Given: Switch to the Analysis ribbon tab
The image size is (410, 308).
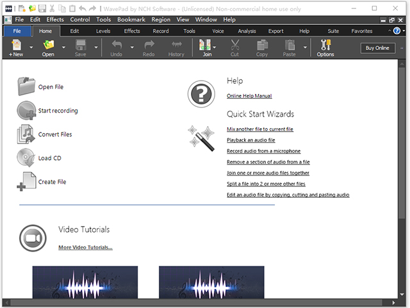Looking at the screenshot, I should click(247, 31).
